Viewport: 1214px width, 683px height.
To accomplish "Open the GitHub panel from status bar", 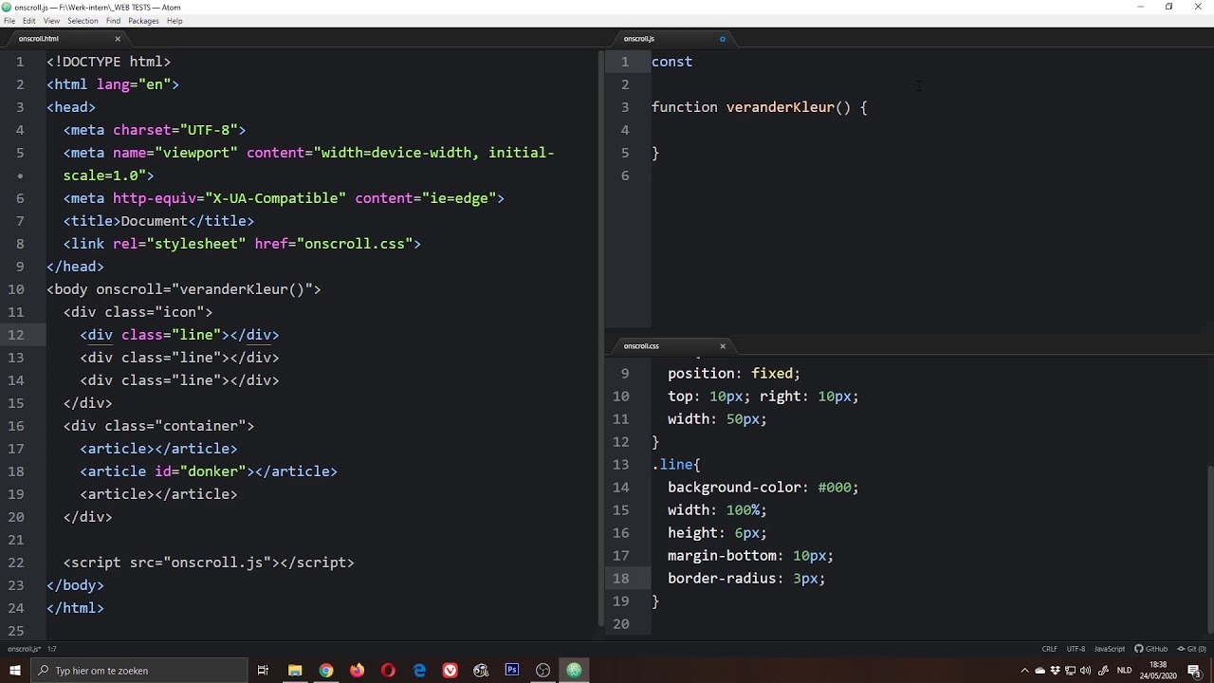I will tap(1151, 649).
